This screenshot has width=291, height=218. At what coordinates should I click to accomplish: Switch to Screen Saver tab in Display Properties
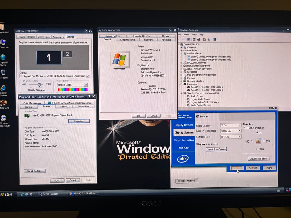tap(44, 37)
